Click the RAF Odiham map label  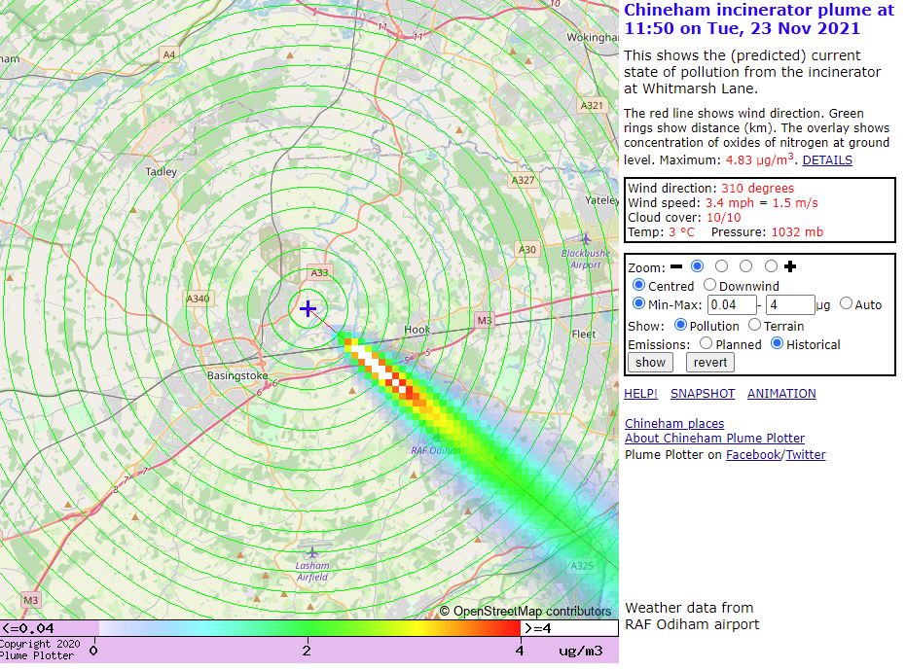pos(436,450)
